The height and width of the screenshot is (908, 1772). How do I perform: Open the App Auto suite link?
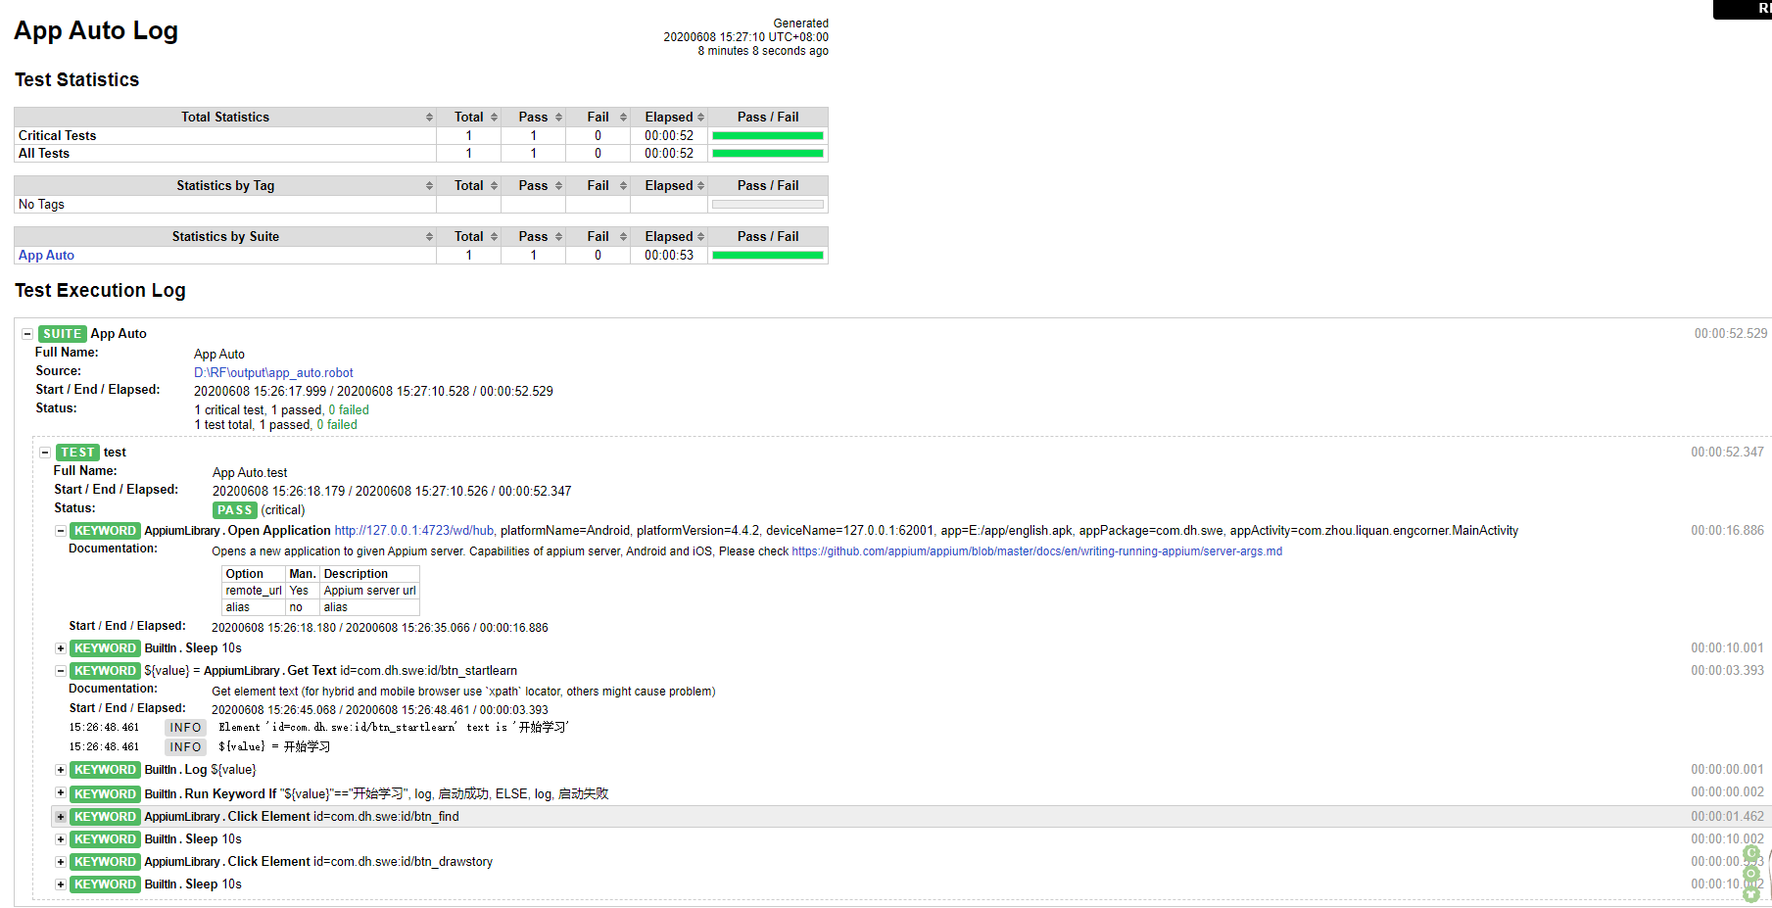click(45, 255)
